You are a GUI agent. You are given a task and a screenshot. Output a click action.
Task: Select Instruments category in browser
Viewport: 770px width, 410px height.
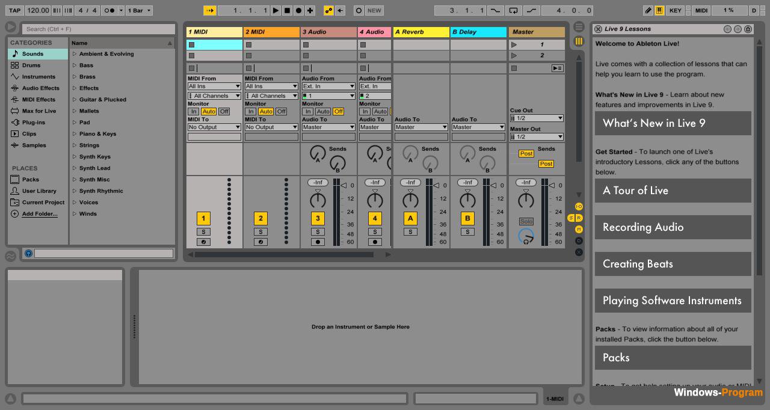point(38,76)
